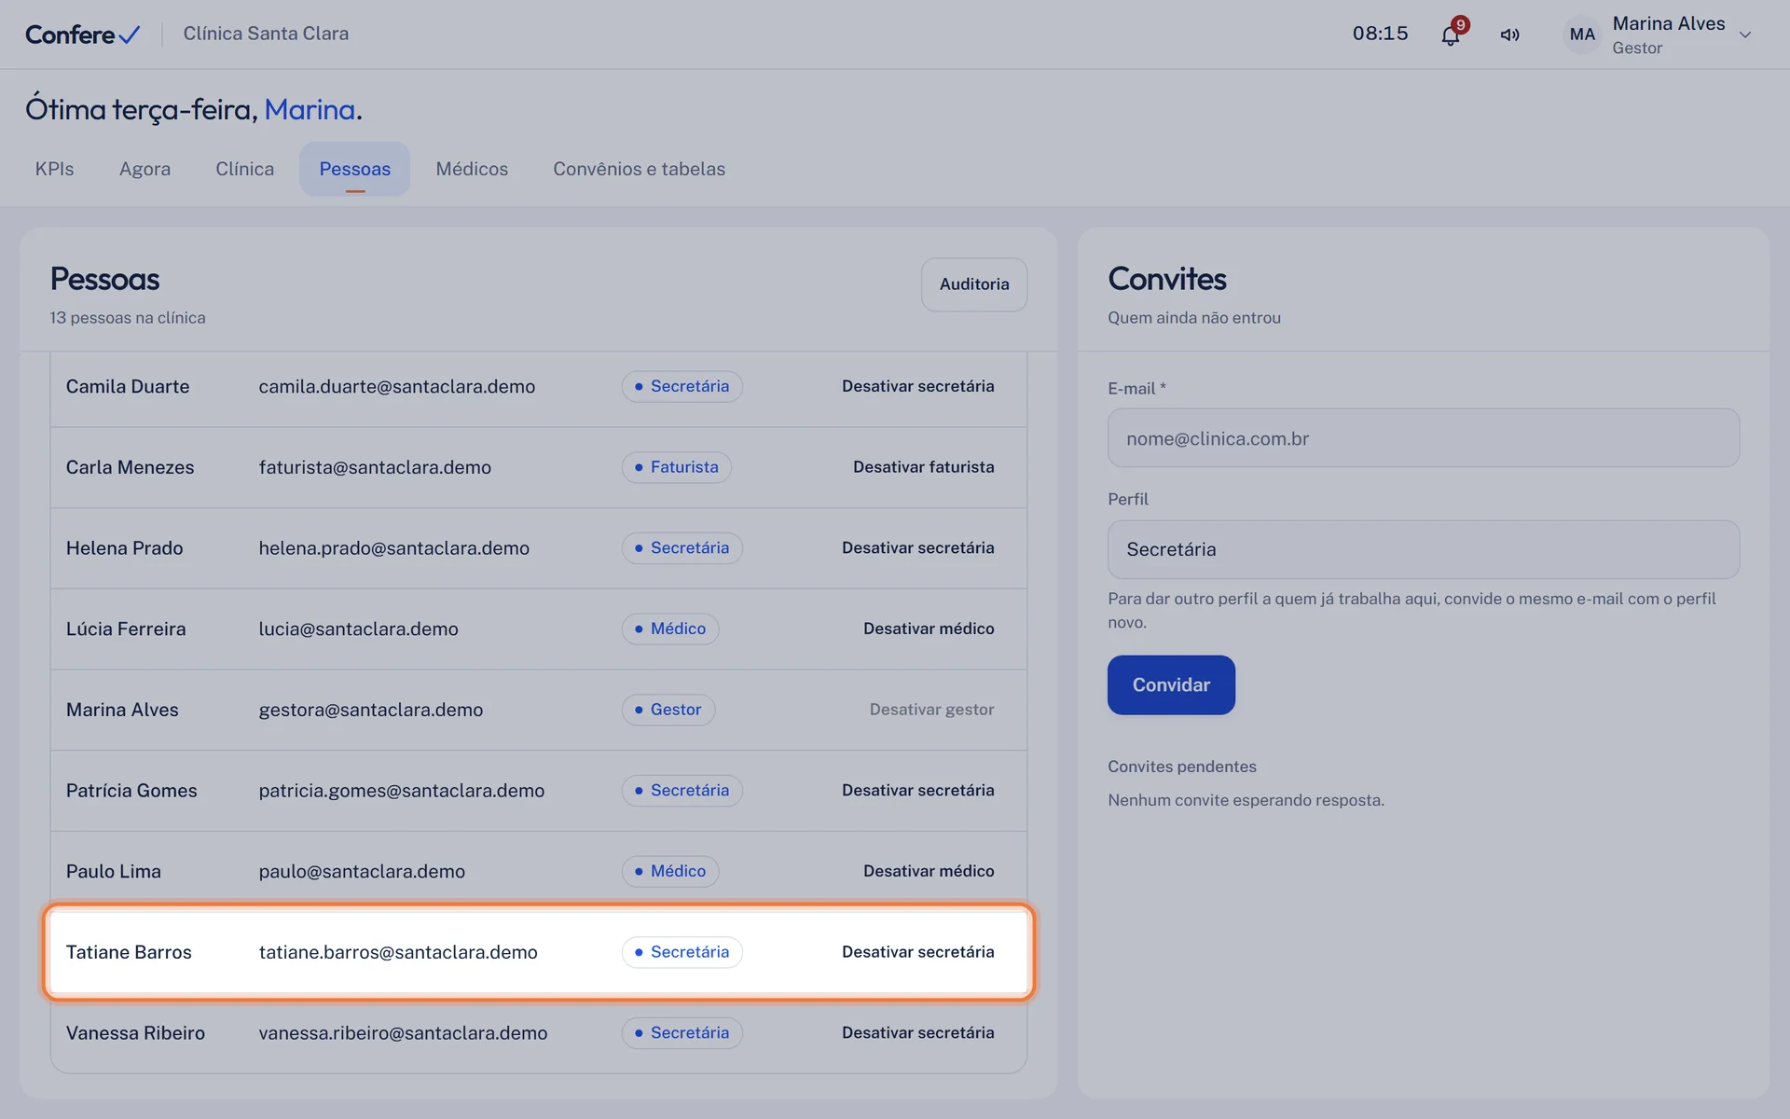Screen dimensions: 1790x1119
Task: Open the Auditoria button
Action: pos(974,284)
